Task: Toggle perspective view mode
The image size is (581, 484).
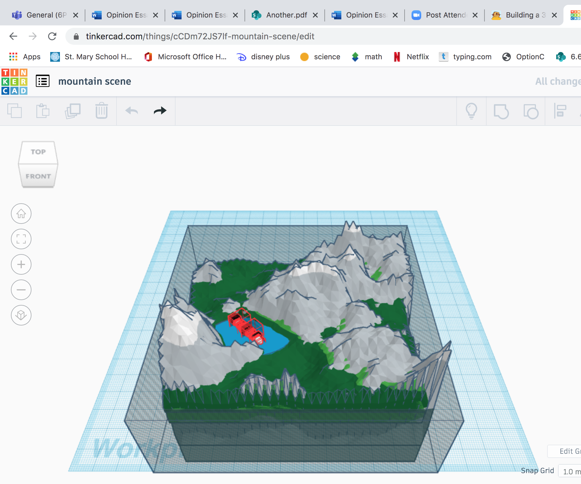Action: [21, 315]
